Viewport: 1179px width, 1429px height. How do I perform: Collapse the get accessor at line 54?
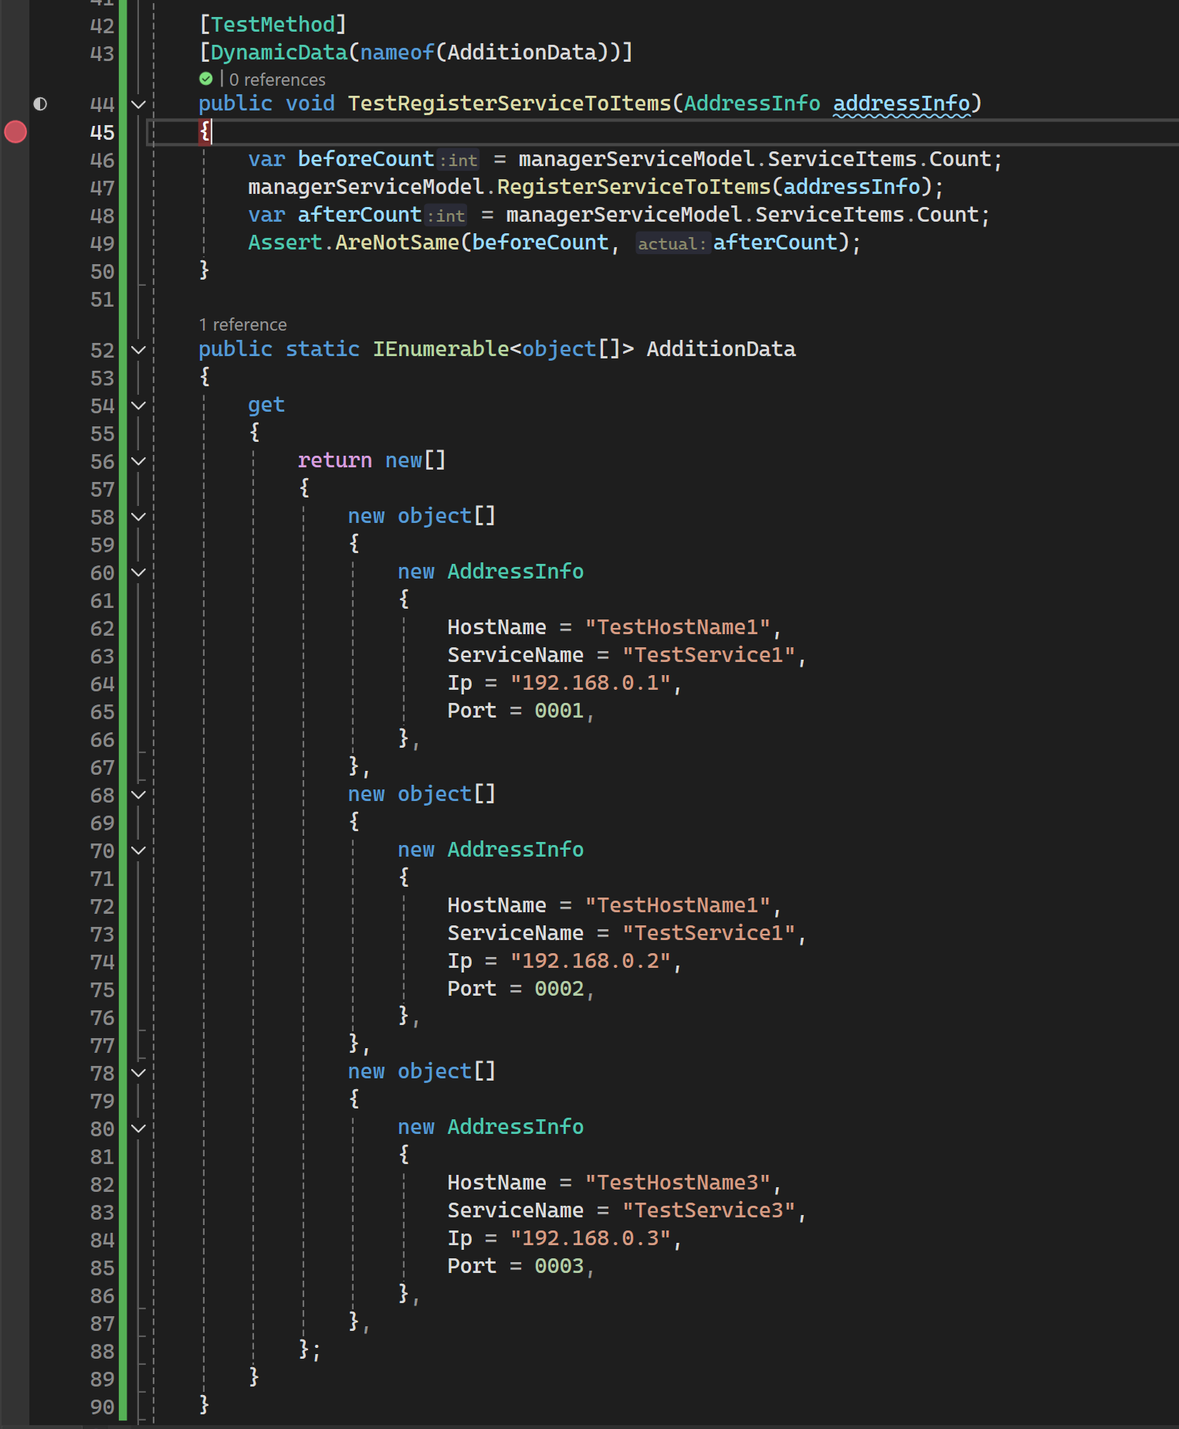138,406
